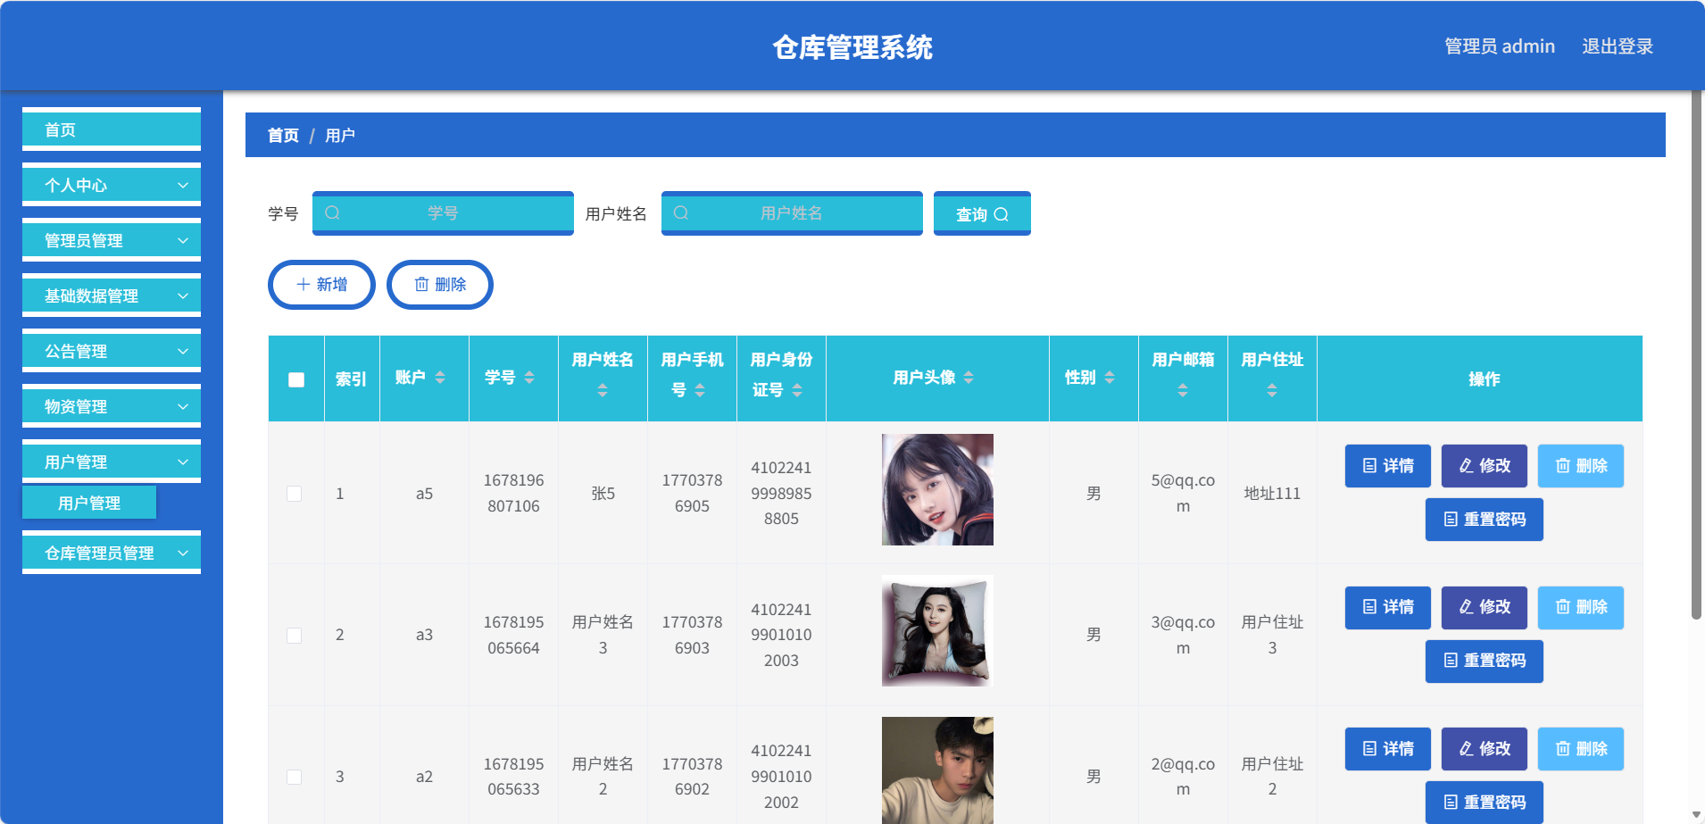This screenshot has height=824, width=1705.
Task: Click the batch 删除 button above table
Action: point(440,285)
